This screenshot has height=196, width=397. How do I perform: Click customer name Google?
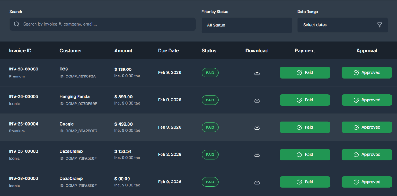67,124
